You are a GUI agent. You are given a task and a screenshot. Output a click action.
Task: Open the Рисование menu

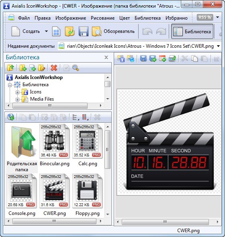pos(103,18)
